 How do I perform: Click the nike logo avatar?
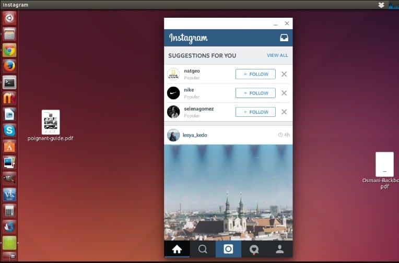173,93
